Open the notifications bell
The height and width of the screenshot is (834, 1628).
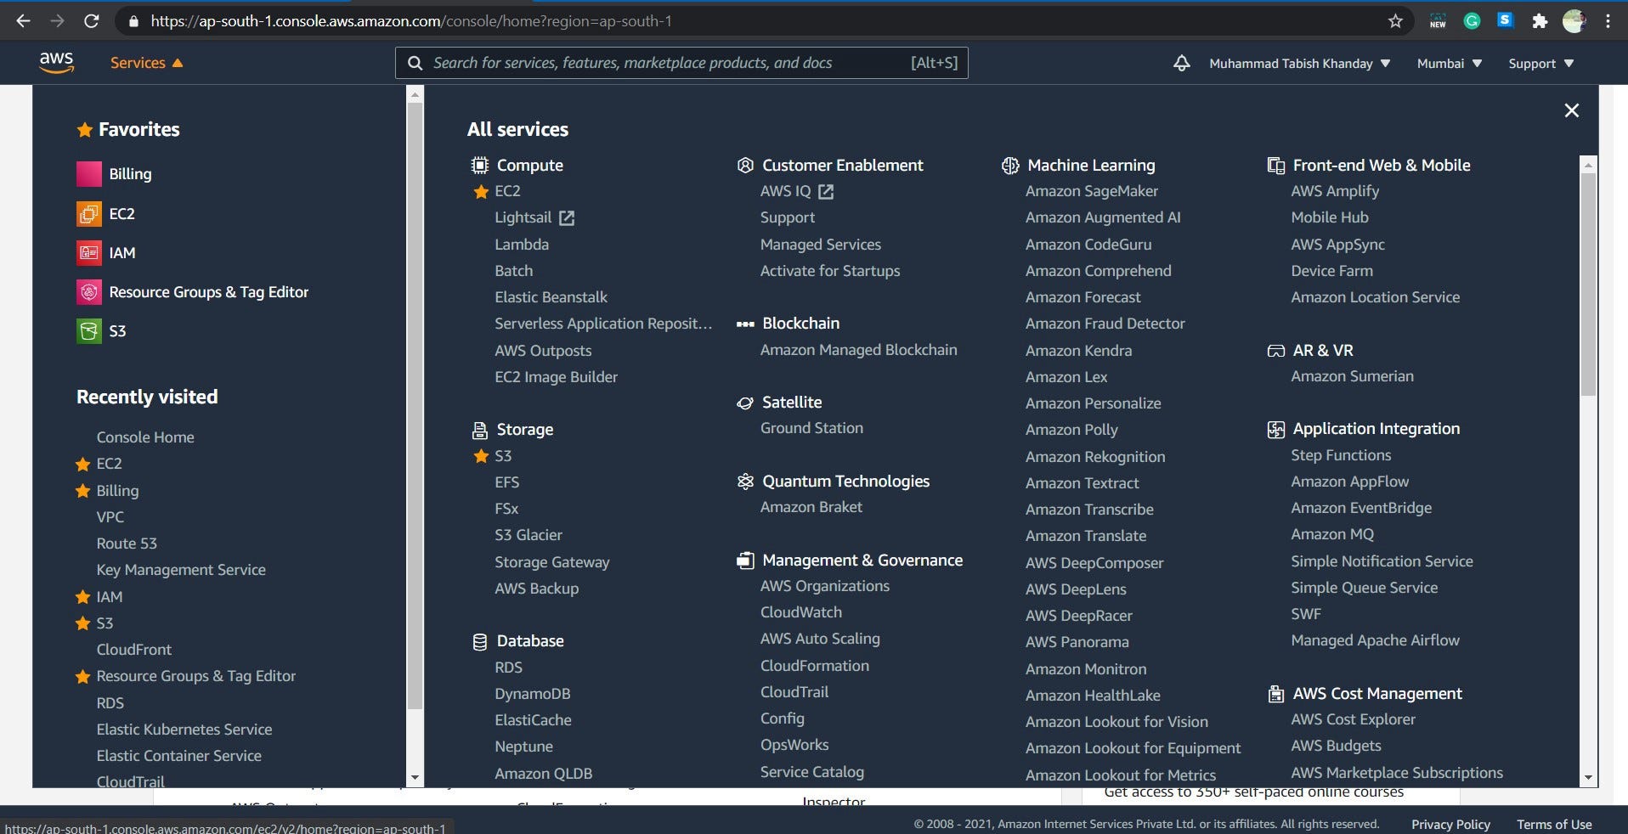1181,63
